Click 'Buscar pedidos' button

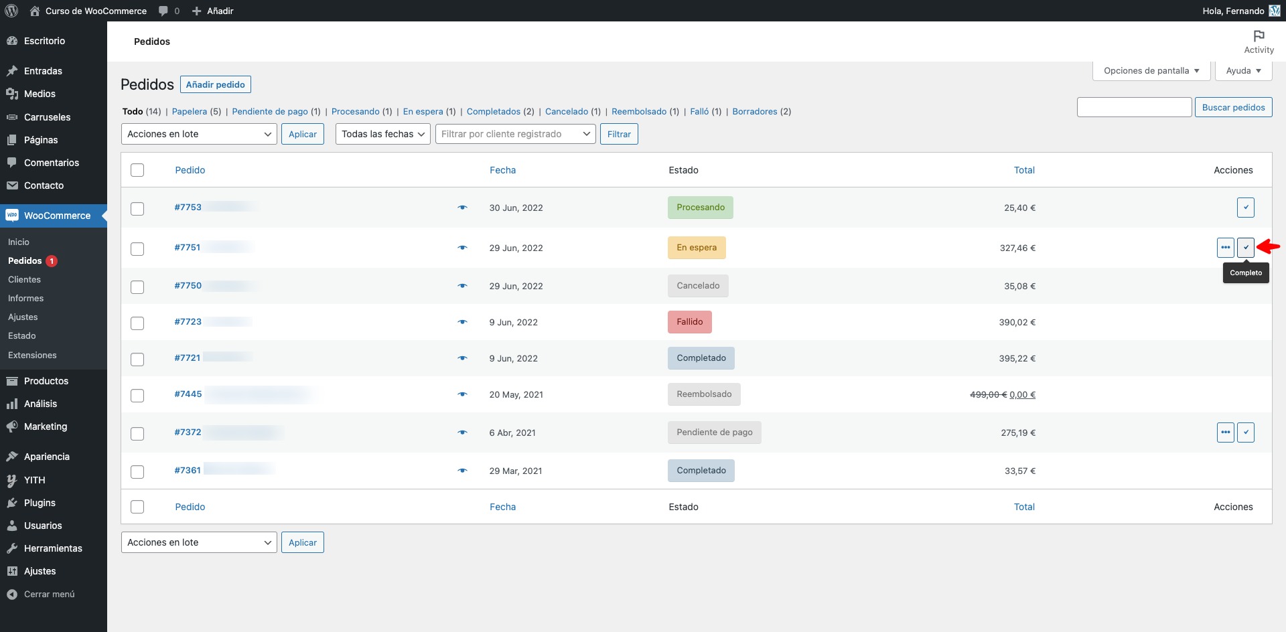click(1233, 107)
